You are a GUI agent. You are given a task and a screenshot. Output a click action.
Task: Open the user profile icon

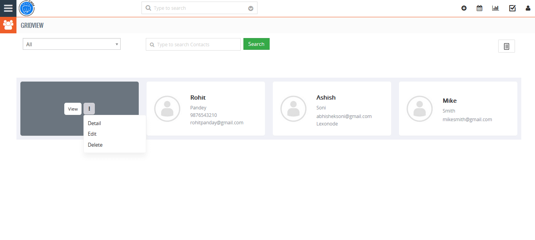pos(528,8)
